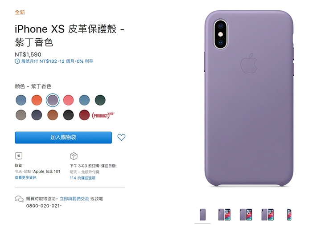Add the case to shopping bag

coord(63,138)
